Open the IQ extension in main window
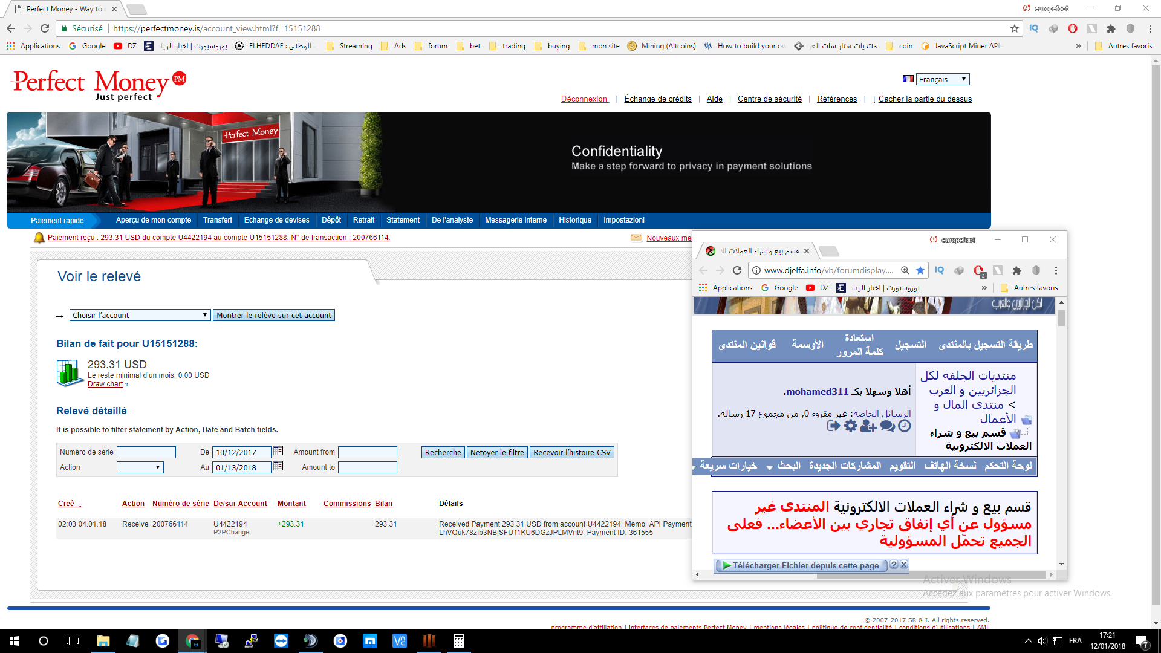The image size is (1161, 653). pyautogui.click(x=1034, y=28)
